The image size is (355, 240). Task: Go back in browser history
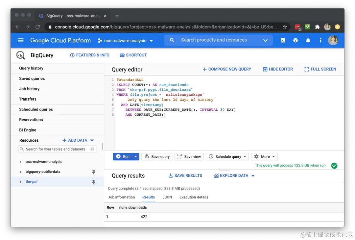[x=17, y=27]
